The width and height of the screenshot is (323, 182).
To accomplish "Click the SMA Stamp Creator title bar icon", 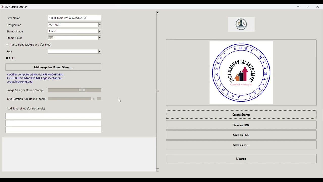I will point(2,7).
